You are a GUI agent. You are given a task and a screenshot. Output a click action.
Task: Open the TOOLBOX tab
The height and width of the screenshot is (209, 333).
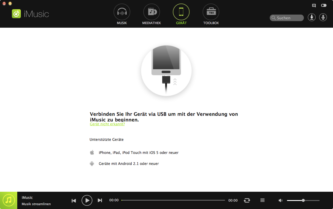click(x=211, y=14)
